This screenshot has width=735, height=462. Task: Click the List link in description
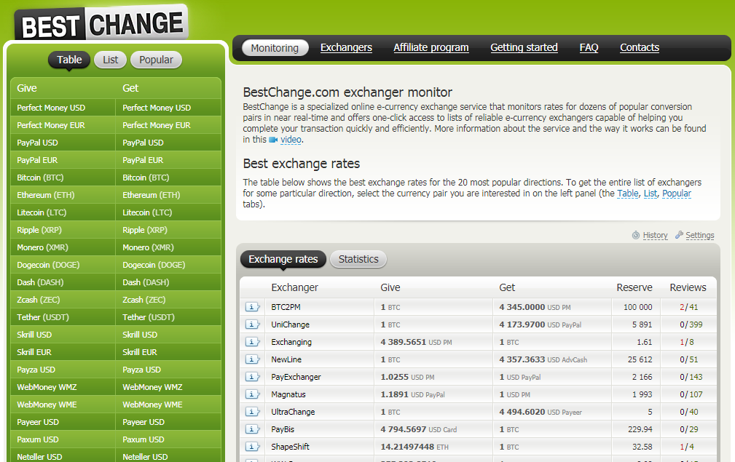click(x=651, y=194)
